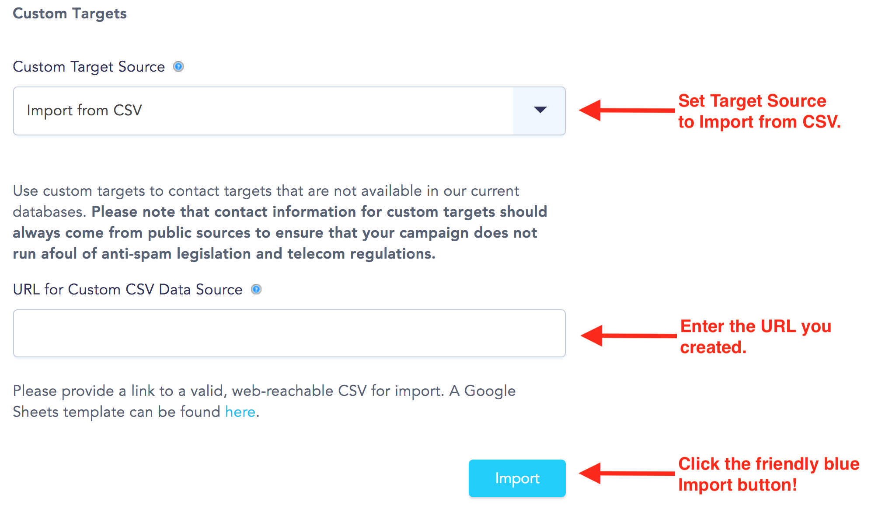Click red arrow pointing at Import button
Image resolution: width=885 pixels, height=505 pixels.
click(x=627, y=474)
